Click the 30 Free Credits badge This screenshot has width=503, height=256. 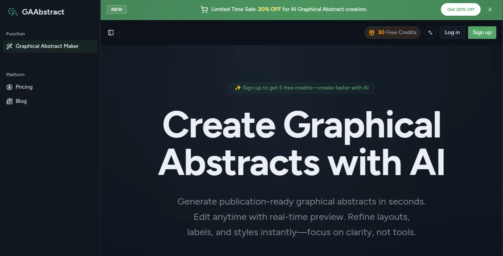(x=392, y=33)
